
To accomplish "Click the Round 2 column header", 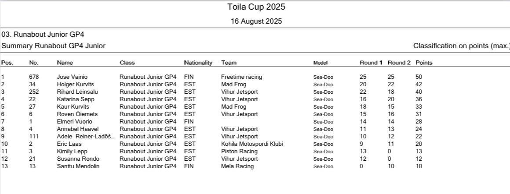I will (399, 63).
